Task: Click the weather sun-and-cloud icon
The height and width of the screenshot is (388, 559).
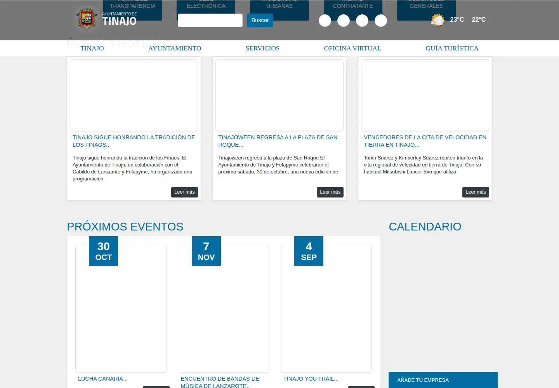Action: [x=437, y=20]
